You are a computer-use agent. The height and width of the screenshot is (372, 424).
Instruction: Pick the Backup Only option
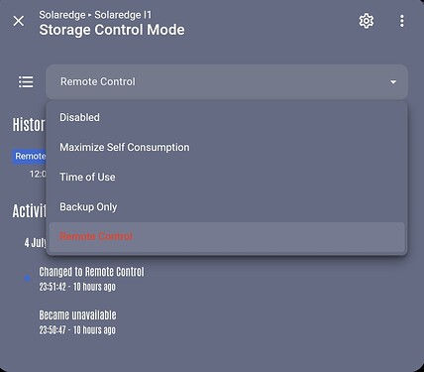coord(227,206)
